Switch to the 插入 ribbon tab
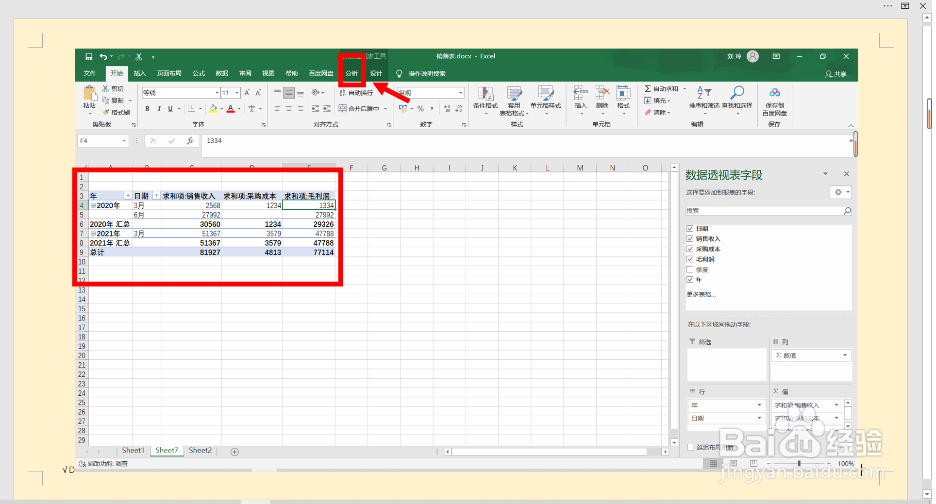936x504 pixels. pos(140,73)
